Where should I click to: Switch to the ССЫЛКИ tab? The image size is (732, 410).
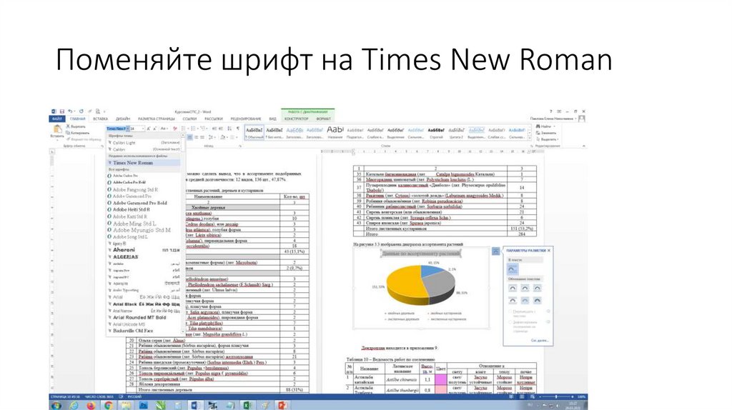click(189, 119)
